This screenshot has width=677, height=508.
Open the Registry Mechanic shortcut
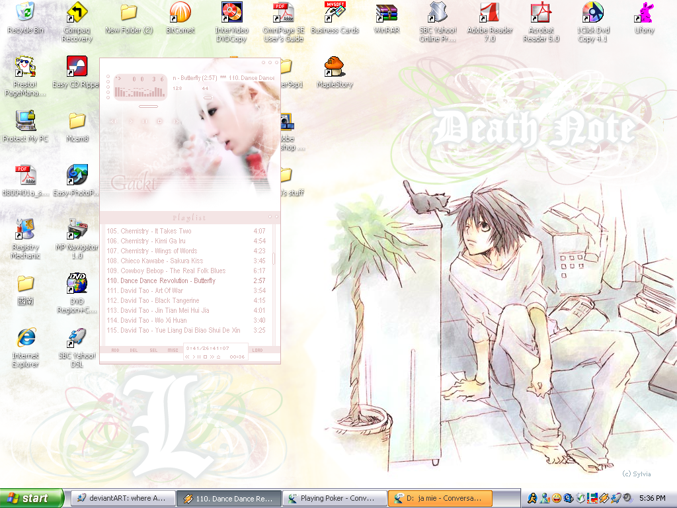(26, 239)
